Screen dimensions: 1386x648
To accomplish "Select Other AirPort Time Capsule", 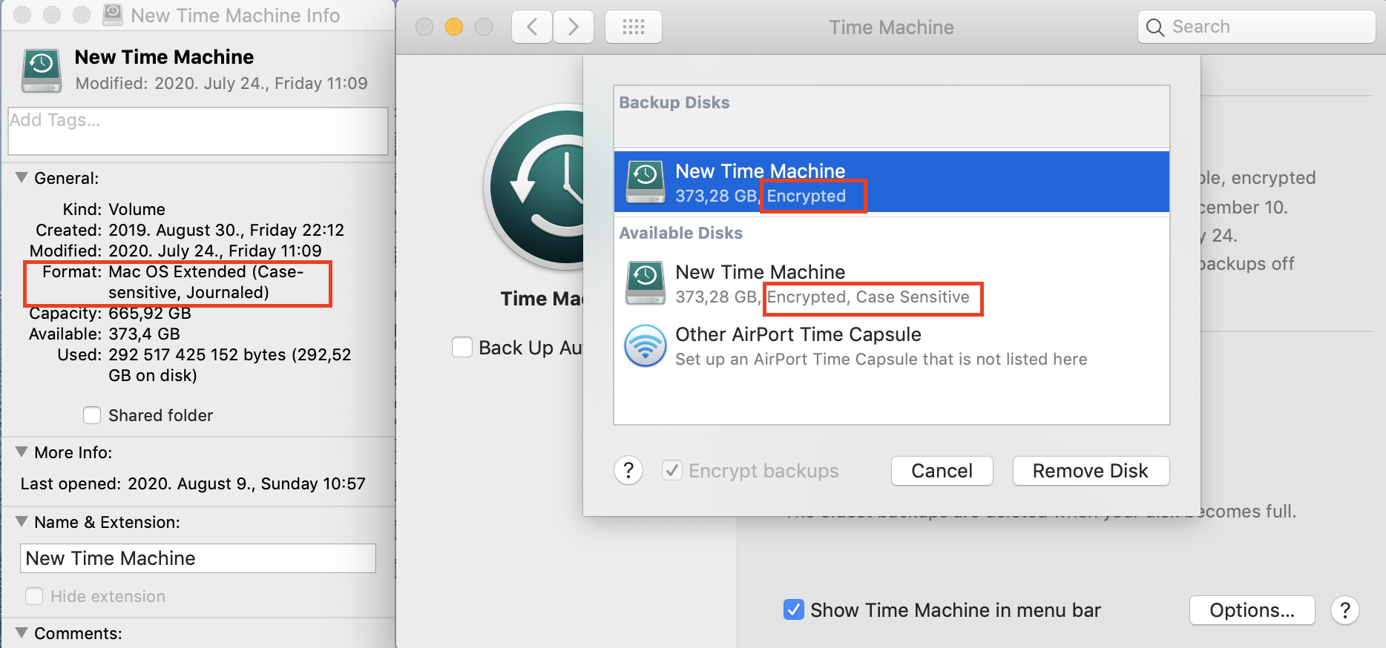I will pyautogui.click(x=892, y=346).
